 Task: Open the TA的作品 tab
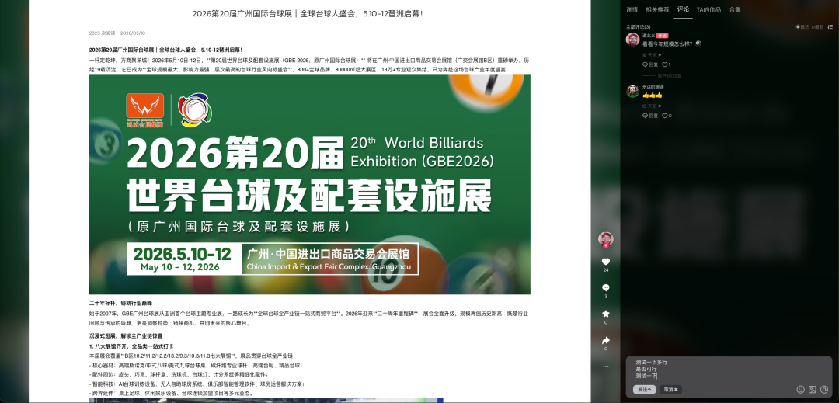[708, 9]
